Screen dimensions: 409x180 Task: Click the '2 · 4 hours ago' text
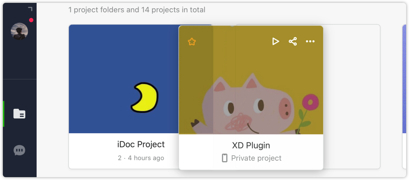(141, 158)
